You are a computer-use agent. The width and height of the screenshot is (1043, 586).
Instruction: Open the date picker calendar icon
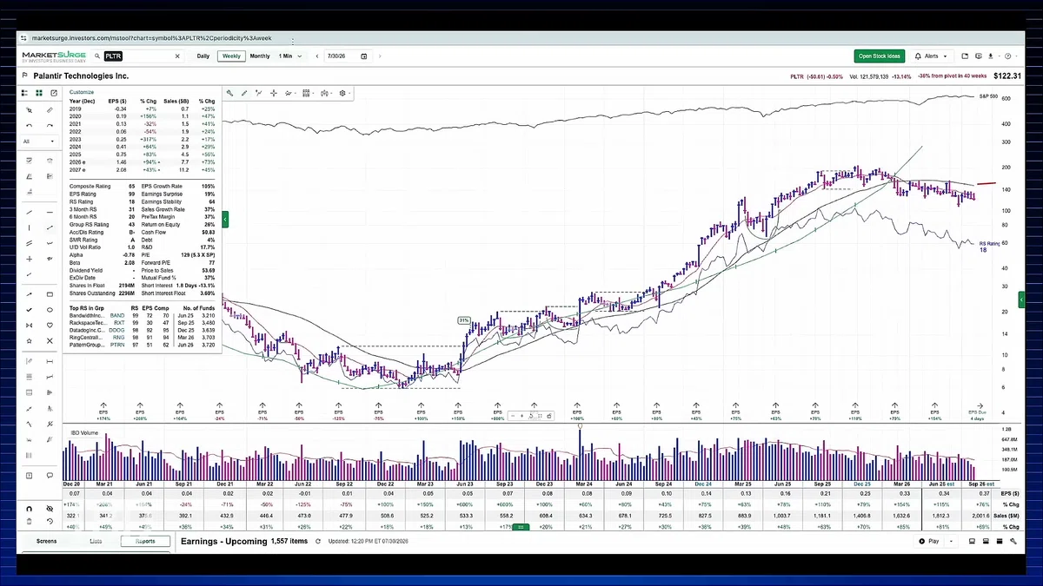click(x=363, y=56)
